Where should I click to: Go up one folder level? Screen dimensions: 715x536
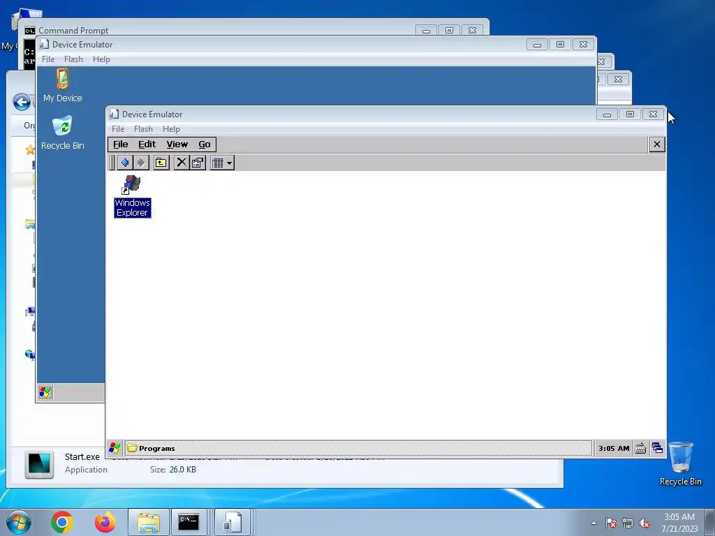click(x=161, y=163)
